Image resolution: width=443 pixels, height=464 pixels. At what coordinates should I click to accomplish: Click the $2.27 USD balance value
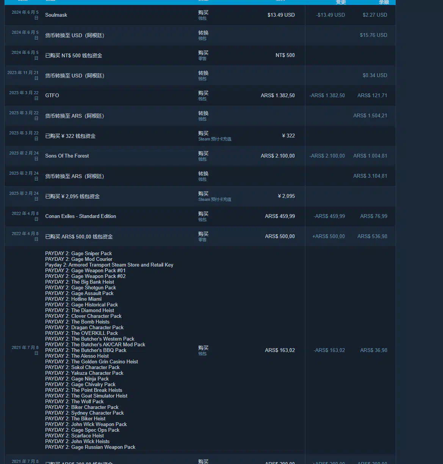(375, 15)
